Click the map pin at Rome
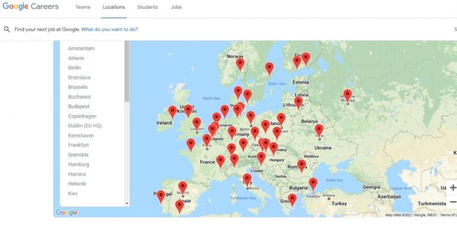The width and height of the screenshot is (457, 228). coord(247,180)
